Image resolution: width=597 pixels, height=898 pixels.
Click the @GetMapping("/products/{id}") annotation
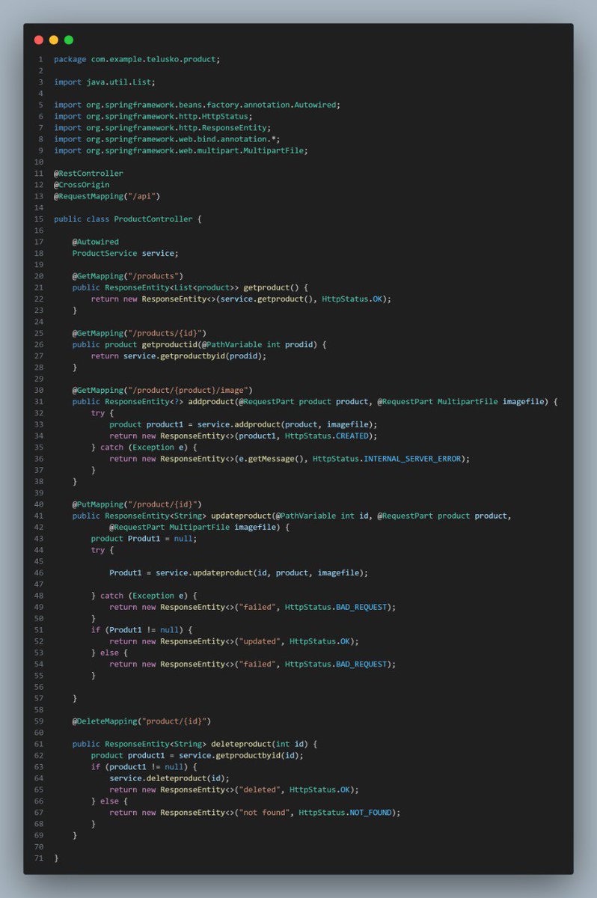click(139, 333)
